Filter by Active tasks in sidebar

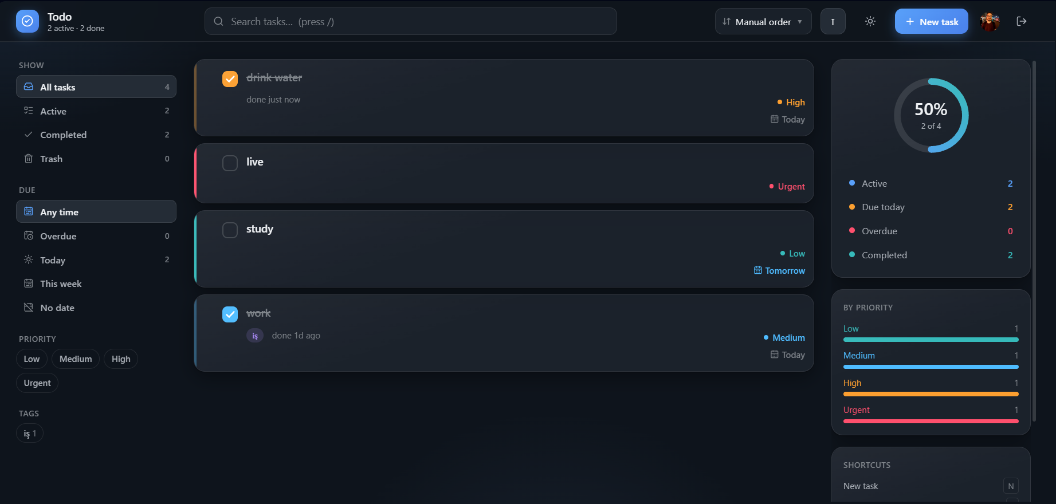click(96, 111)
